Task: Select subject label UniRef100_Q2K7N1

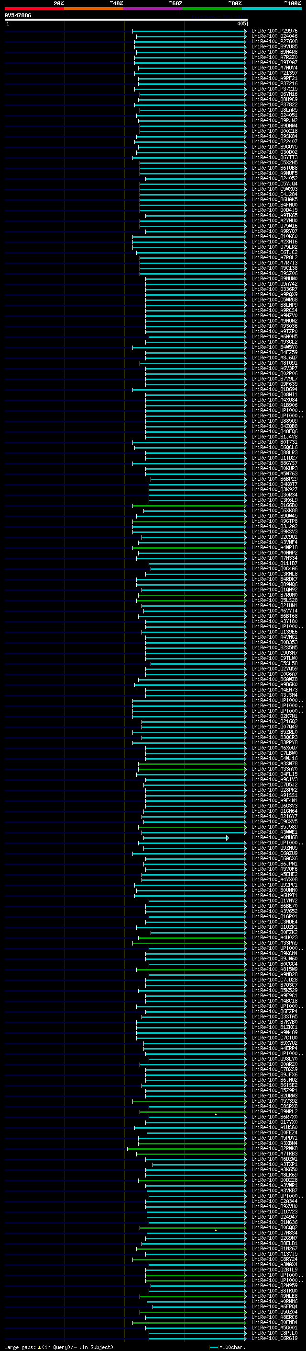Action: point(274,716)
